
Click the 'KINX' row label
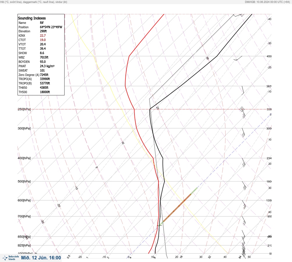(x=22, y=36)
